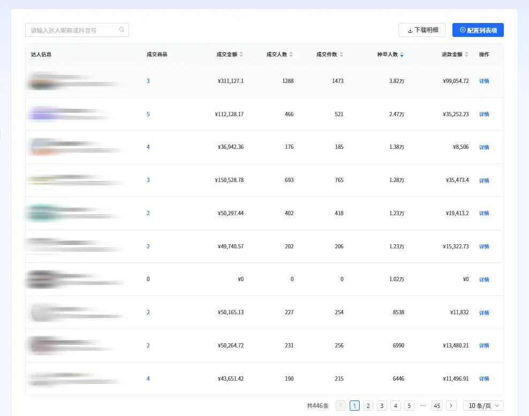Click the 达人信息 column header

coord(41,54)
